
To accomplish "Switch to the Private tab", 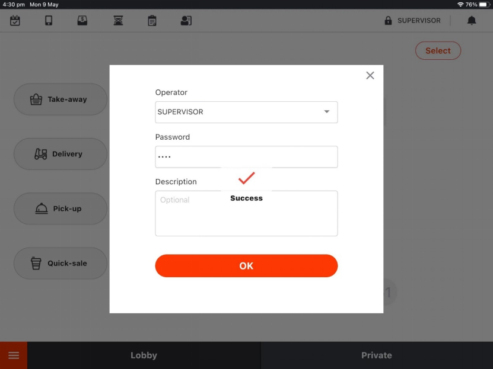I will click(x=376, y=355).
